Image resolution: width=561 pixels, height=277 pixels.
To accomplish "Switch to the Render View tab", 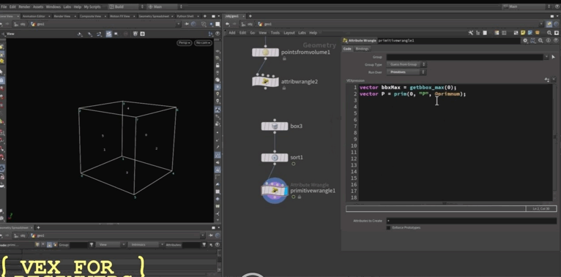I will pos(62,16).
